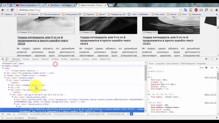Viewport: 219px width, 123px height.
Task: Open the Animations drawer tab
Action: click(x=19, y=118)
